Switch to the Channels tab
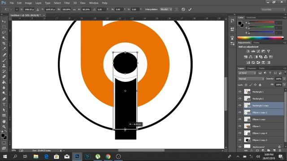Viewport: 287px width, 161px height. click(x=251, y=68)
